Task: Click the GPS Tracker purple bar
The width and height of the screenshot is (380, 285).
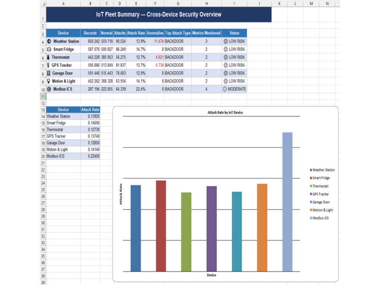Action: pos(212,229)
